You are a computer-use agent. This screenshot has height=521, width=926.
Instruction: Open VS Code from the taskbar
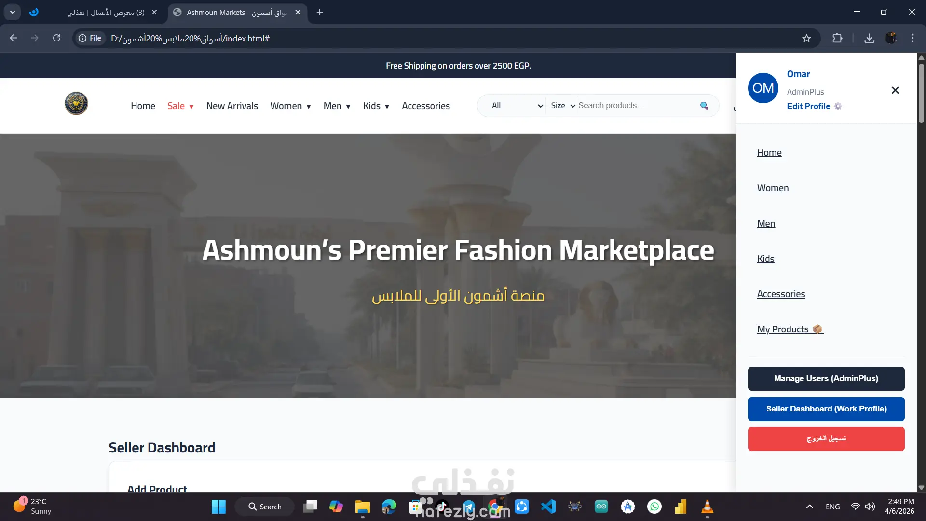548,507
